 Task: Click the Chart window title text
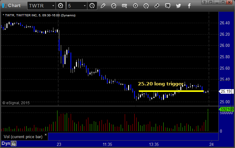click(x=14, y=6)
